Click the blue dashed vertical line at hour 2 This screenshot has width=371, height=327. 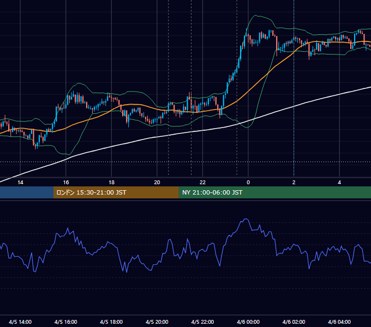pyautogui.click(x=294, y=87)
